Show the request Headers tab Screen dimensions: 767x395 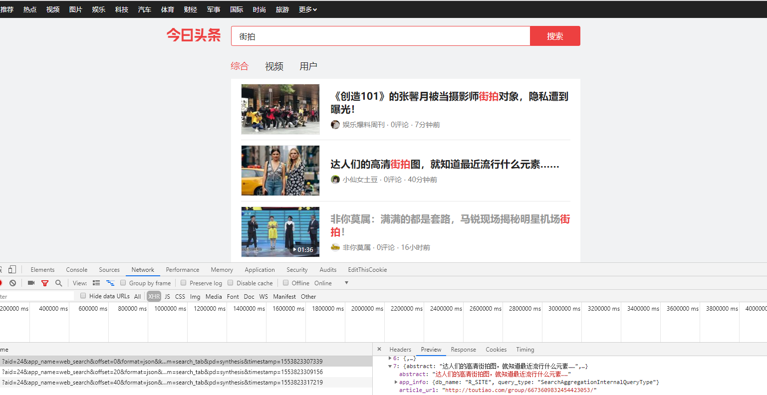400,349
